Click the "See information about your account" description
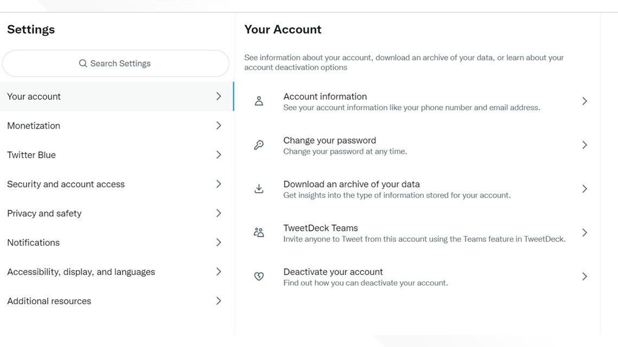This screenshot has width=618, height=347. click(x=404, y=62)
